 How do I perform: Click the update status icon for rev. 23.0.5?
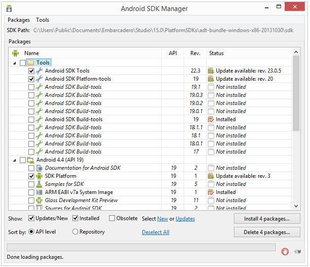coord(211,71)
